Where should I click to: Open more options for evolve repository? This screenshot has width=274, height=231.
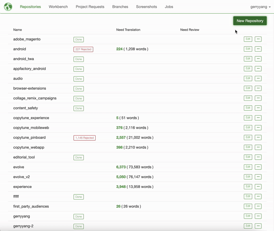258,167
